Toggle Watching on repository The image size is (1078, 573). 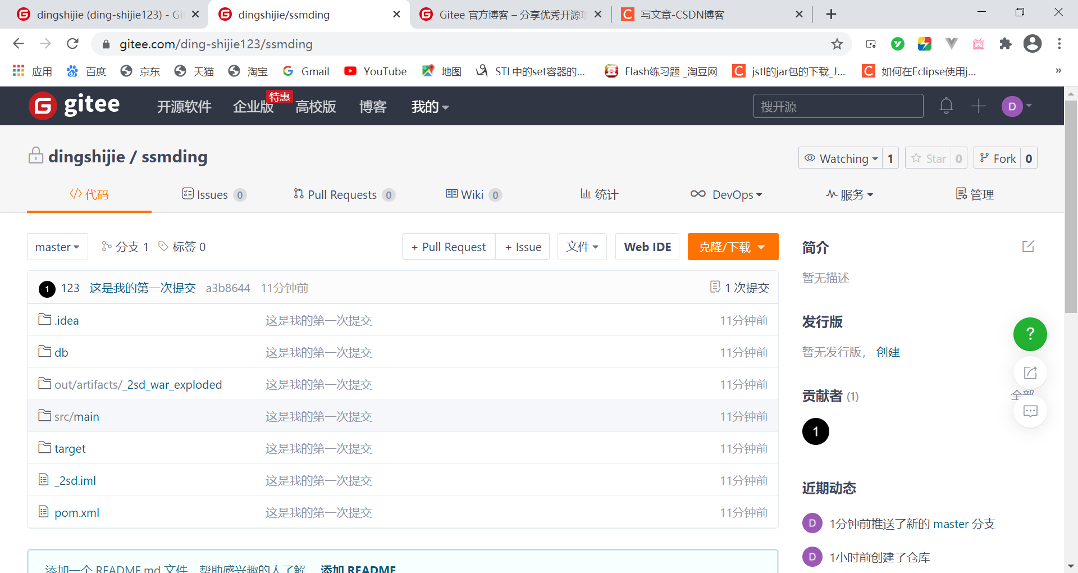(841, 158)
